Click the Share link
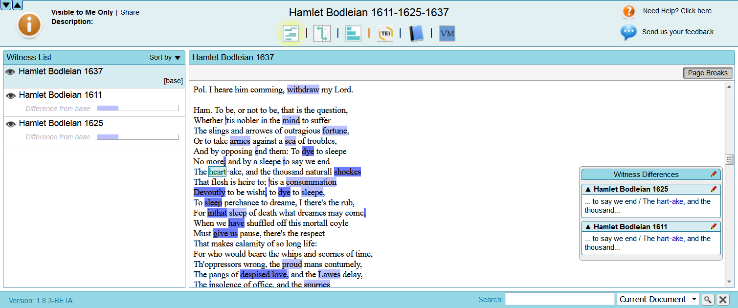Image resolution: width=738 pixels, height=308 pixels. click(x=130, y=12)
